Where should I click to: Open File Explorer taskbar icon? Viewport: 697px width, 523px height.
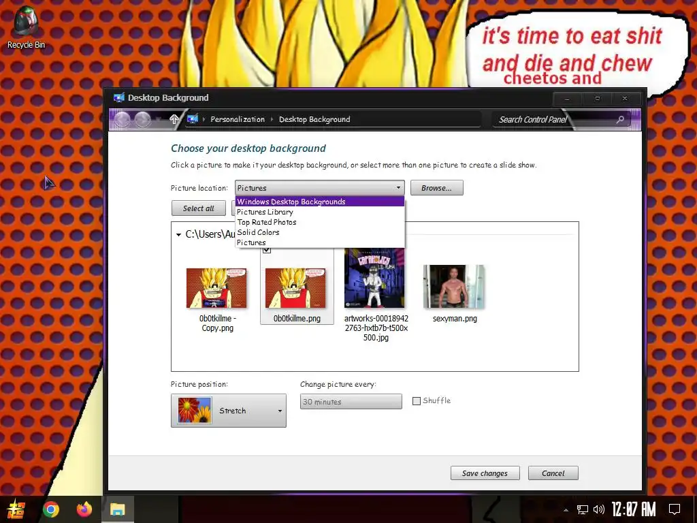[x=118, y=509]
